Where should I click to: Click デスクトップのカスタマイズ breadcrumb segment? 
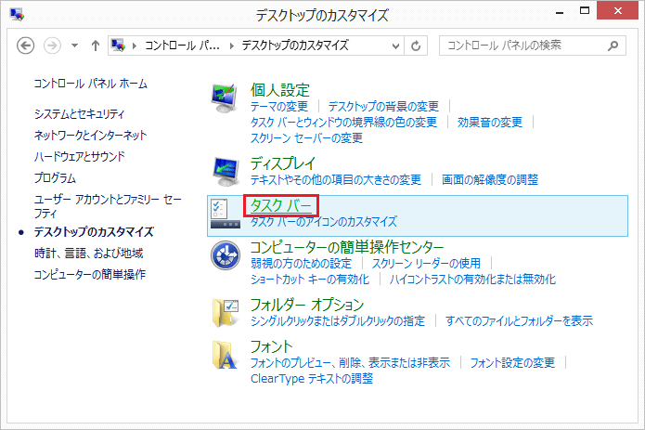pos(295,46)
